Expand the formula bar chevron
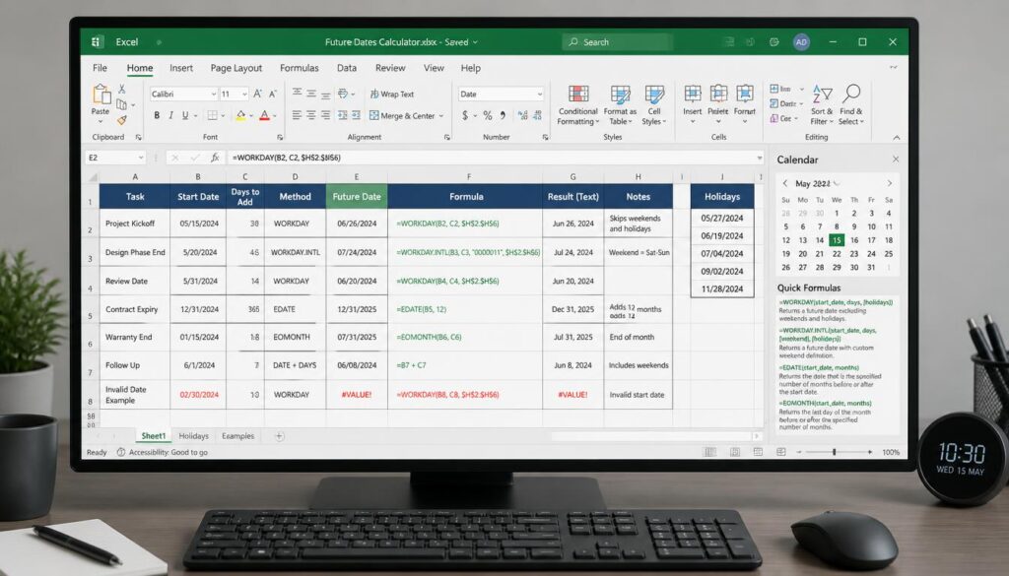 [x=760, y=158]
